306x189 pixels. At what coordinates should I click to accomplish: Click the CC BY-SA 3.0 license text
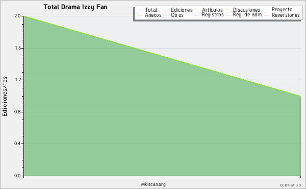click(x=290, y=185)
